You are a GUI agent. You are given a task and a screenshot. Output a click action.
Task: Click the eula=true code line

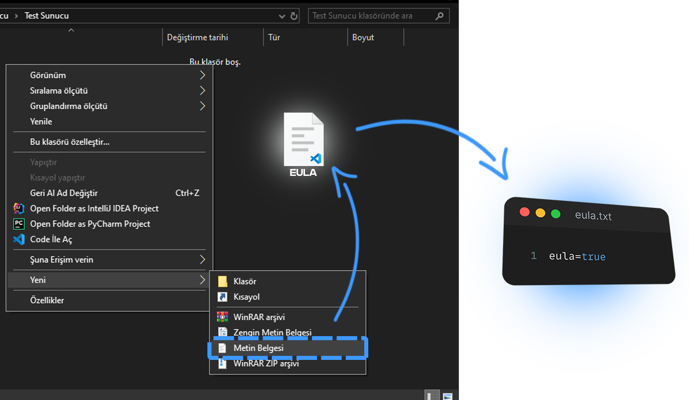coord(577,257)
